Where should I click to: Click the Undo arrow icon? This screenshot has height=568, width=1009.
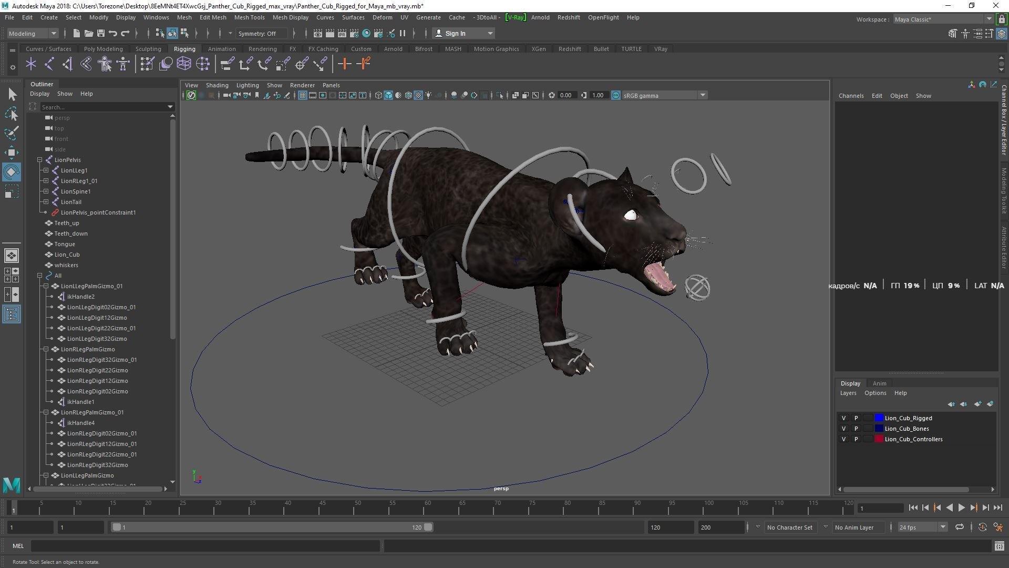113,33
